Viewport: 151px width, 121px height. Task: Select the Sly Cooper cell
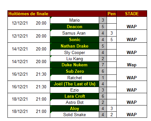tap(75, 52)
